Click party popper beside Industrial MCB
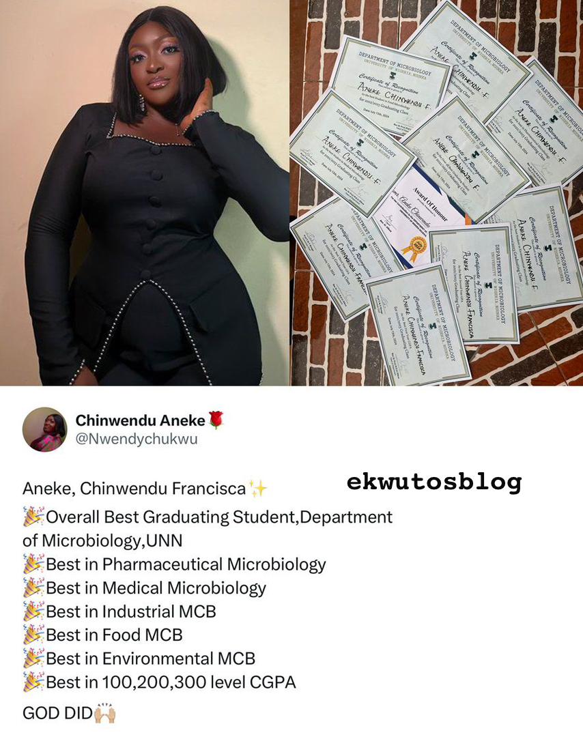 (33, 611)
